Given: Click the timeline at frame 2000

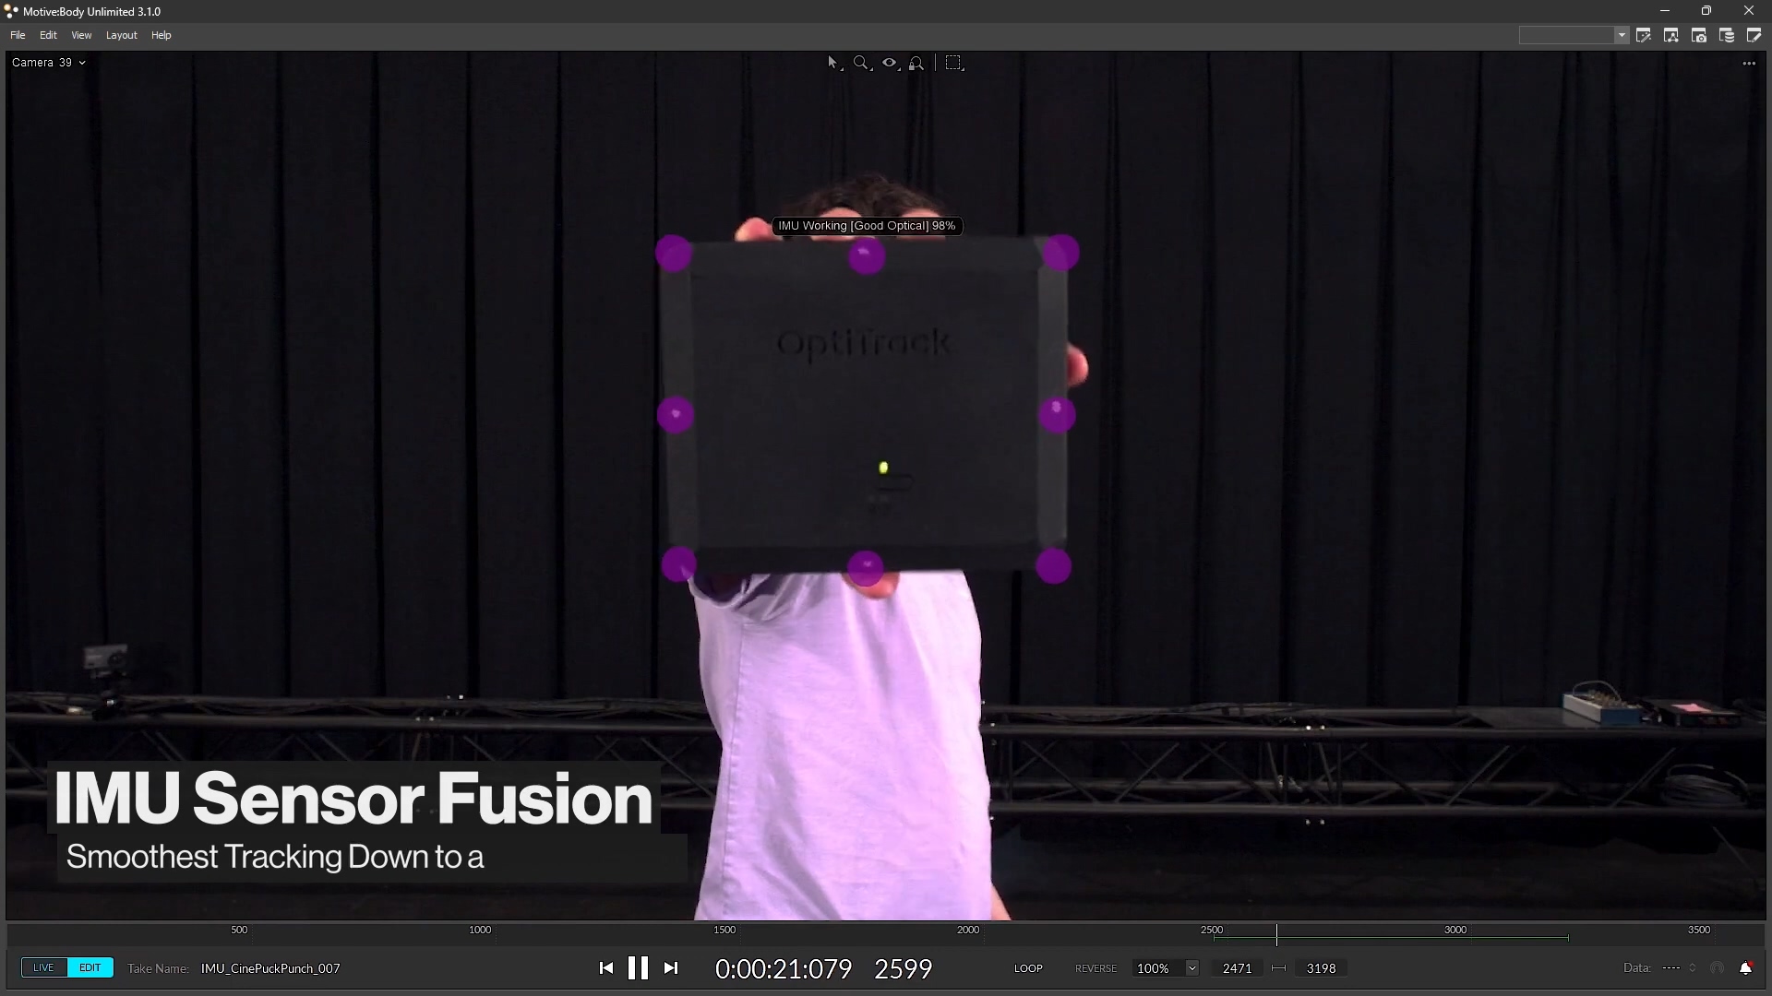Looking at the screenshot, I should (968, 931).
